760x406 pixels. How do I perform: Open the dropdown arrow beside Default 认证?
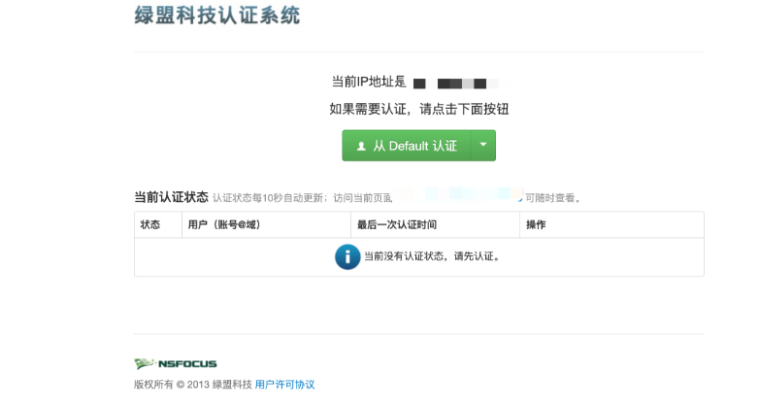pyautogui.click(x=483, y=146)
